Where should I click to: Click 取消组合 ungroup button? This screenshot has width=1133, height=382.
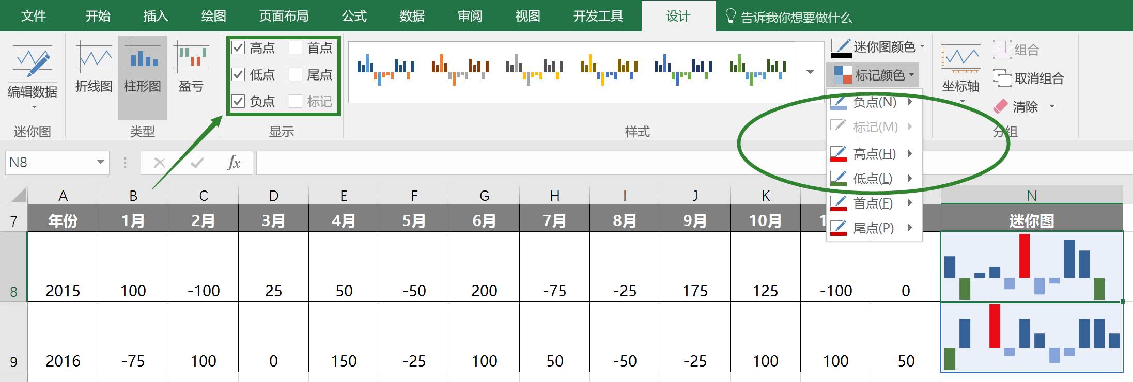(1029, 78)
